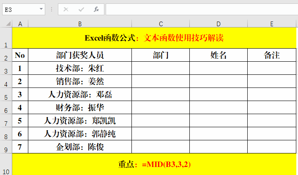Click footer cell '重点：=MID(B3,3,2)'
Screen dimensions: 298x175
(154, 164)
